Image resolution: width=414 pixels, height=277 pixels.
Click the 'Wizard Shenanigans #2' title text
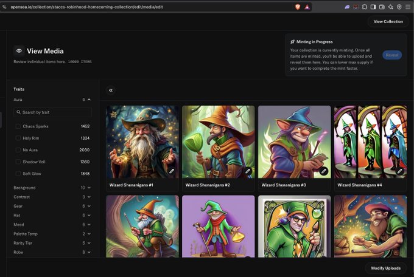pyautogui.click(x=208, y=185)
